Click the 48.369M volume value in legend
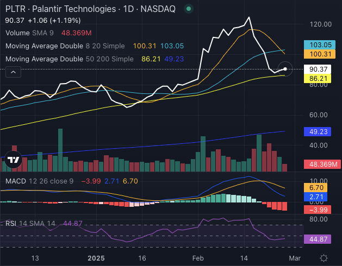Image resolution: width=342 pixels, height=266 pixels. [76, 33]
